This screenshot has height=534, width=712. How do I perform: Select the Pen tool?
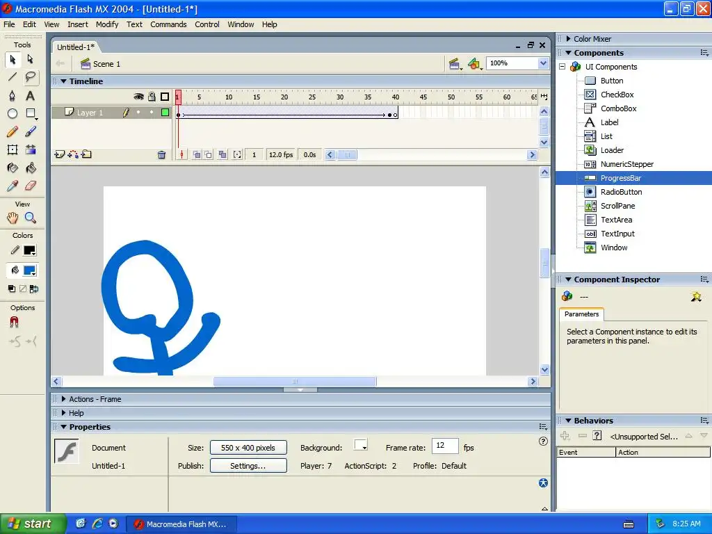click(x=13, y=95)
